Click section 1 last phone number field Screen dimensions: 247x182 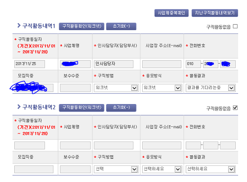[x=228, y=64]
